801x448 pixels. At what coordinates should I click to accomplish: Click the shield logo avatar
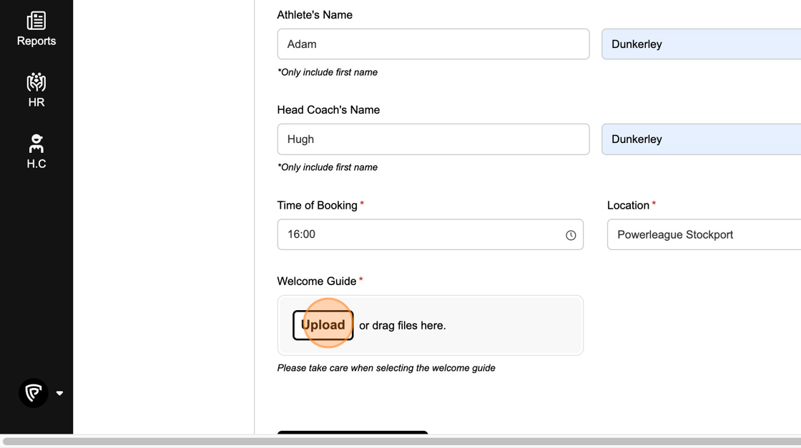click(34, 393)
